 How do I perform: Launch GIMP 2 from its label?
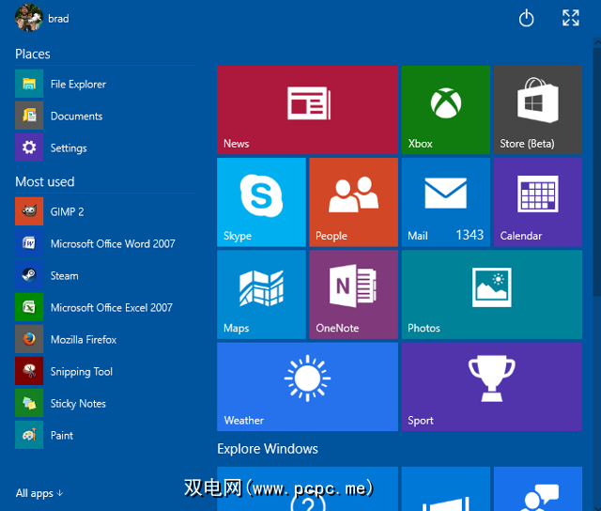67,211
